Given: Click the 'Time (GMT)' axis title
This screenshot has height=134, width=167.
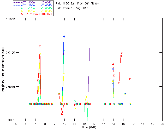Looking at the screenshot, I should [89, 127].
